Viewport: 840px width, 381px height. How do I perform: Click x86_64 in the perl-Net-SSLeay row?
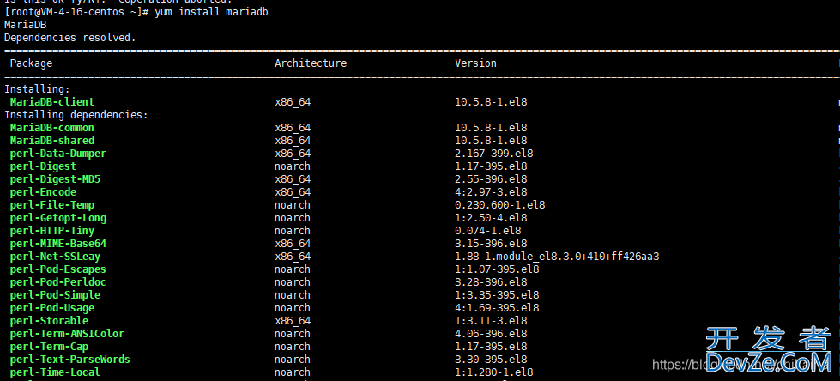(x=293, y=256)
